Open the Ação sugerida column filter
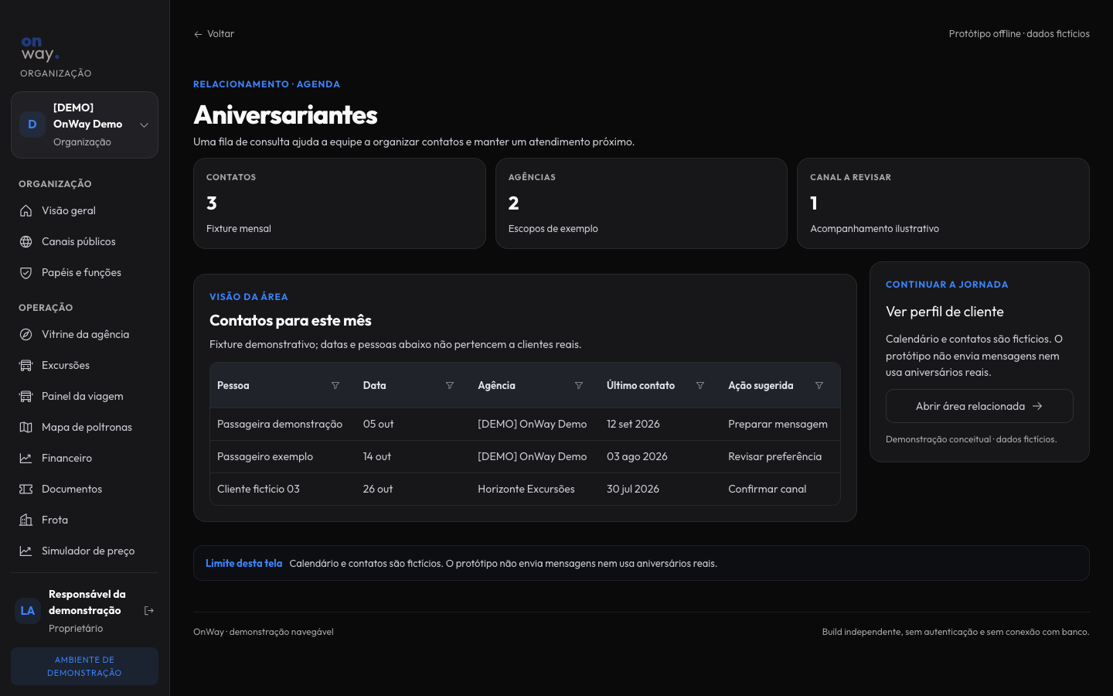Viewport: 1113px width, 696px height. 819,385
